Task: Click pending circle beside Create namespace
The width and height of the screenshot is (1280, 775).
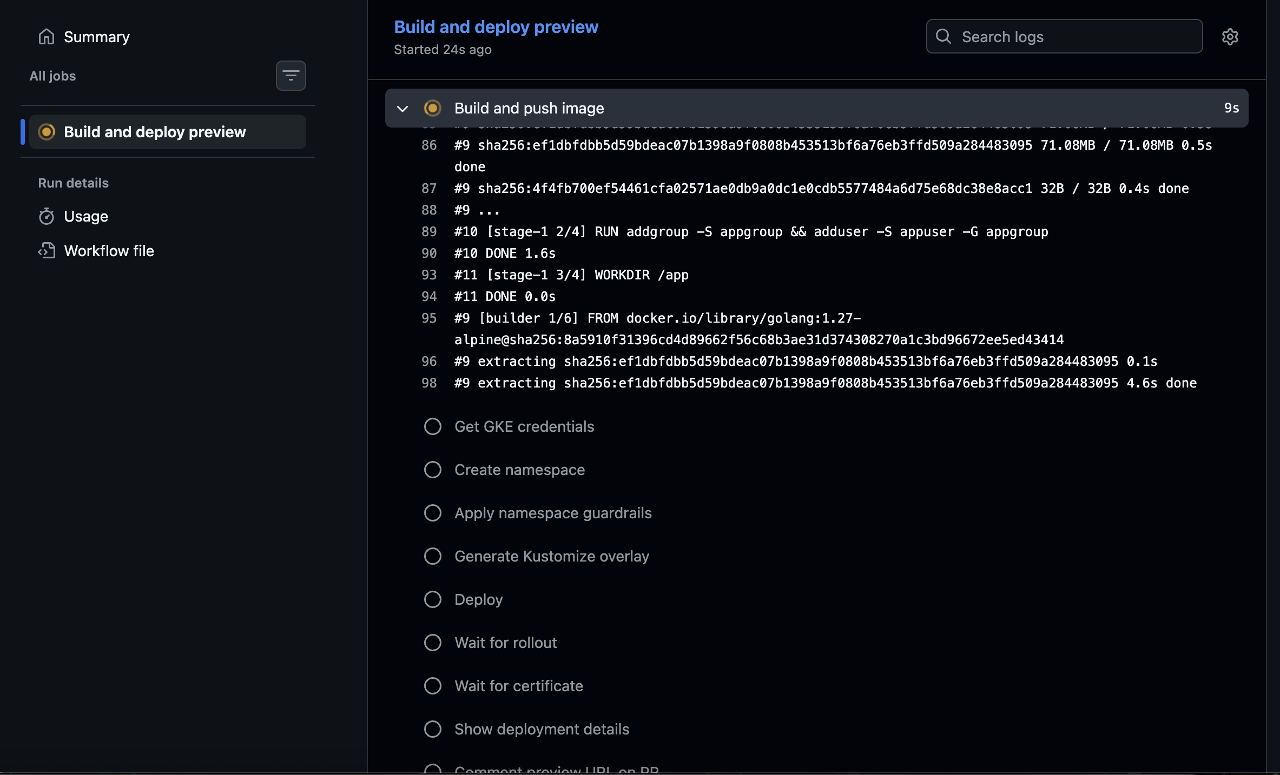Action: (432, 470)
